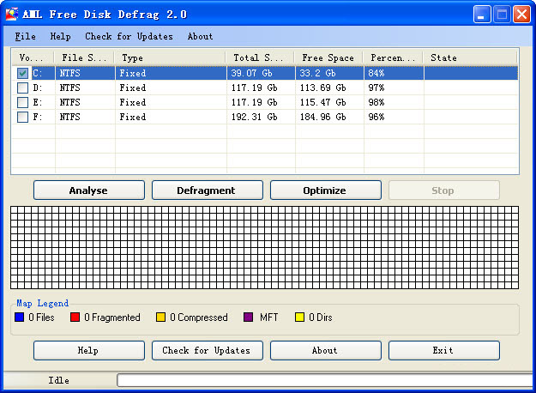Check the D: drive checkbox
Image resolution: width=536 pixels, height=393 pixels.
point(22,88)
